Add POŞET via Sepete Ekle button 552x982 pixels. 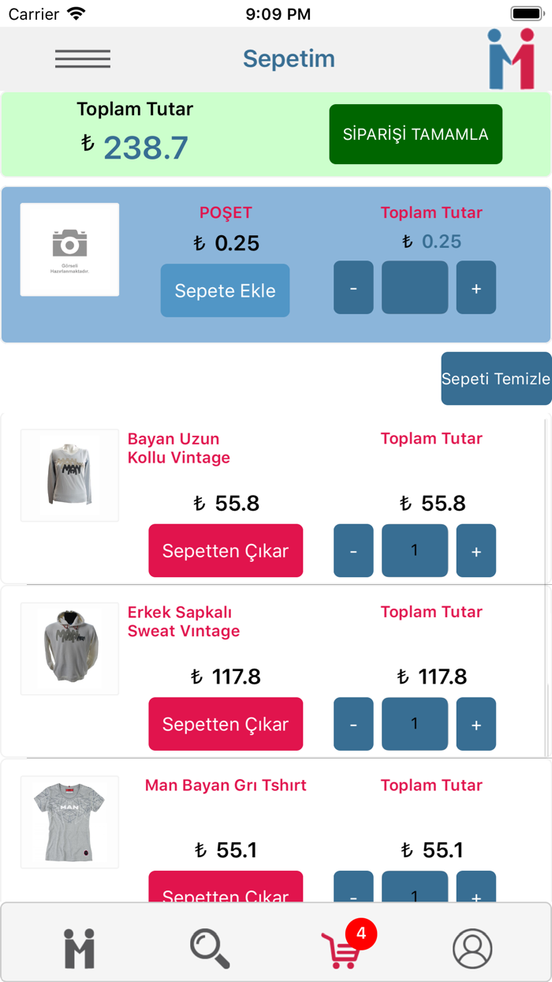pos(225,290)
